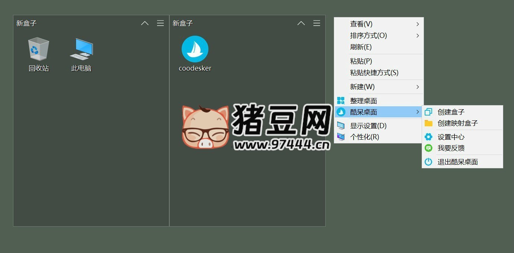This screenshot has height=253, width=514.
Task: Click the 酷呆桌面 sailboat icon
Action: [x=341, y=112]
